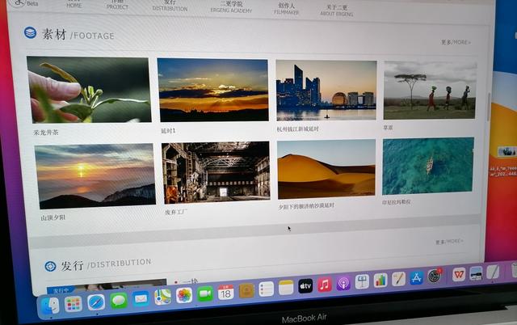Image resolution: width=517 pixels, height=325 pixels.
Task: Launch FaceTime from the dock
Action: [x=205, y=294]
